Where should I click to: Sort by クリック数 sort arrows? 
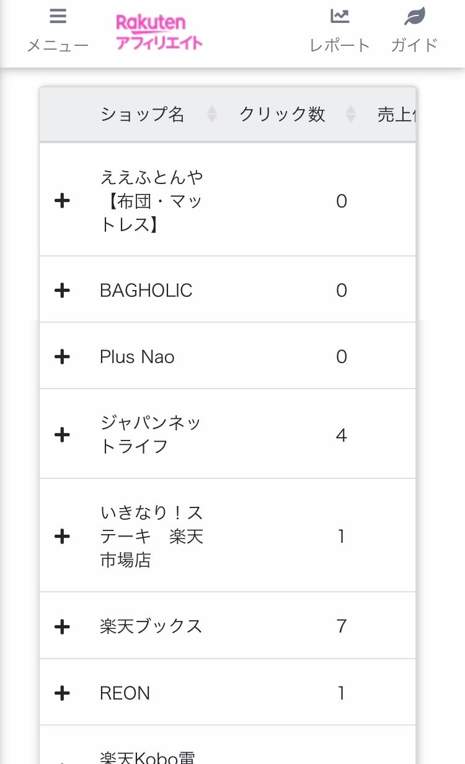(x=351, y=114)
